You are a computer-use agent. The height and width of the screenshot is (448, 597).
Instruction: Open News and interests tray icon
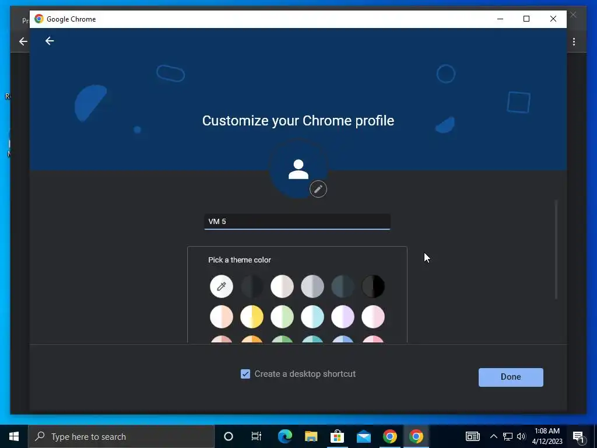[x=472, y=436]
